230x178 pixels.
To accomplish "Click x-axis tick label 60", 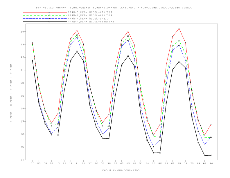I will pos(160,163).
